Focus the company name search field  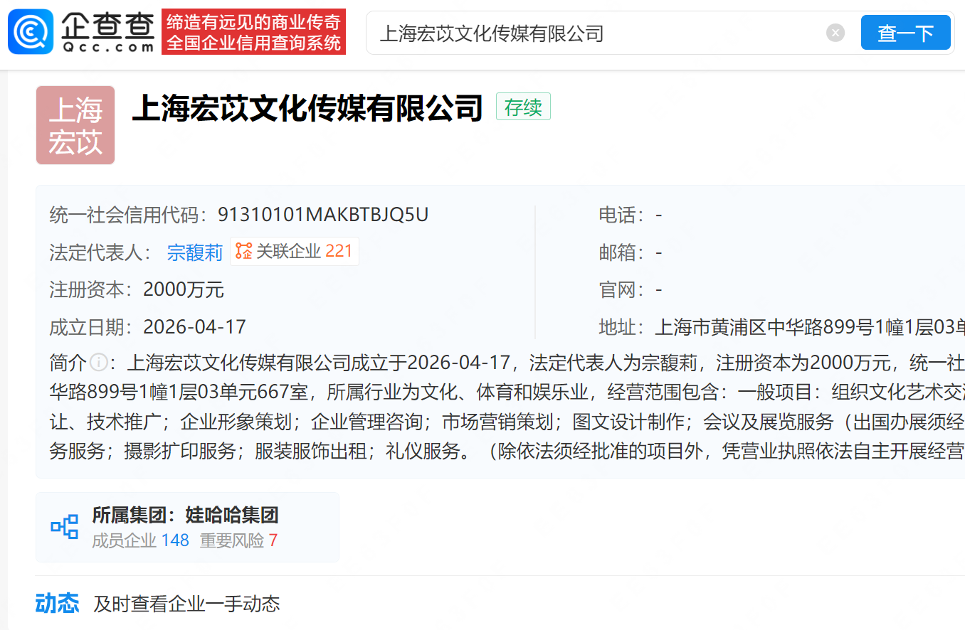(598, 33)
